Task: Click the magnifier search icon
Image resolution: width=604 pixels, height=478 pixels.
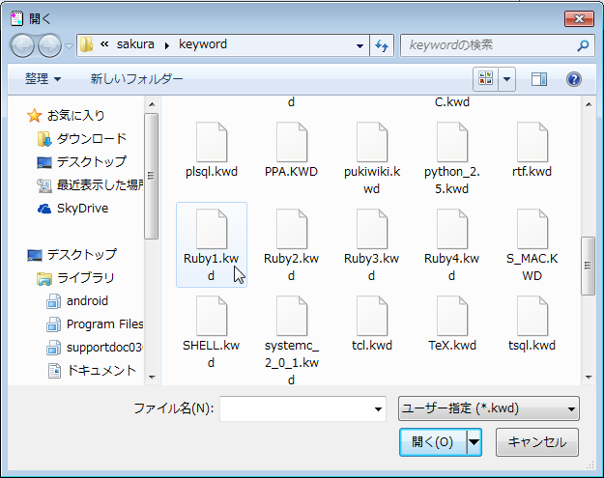Action: click(x=583, y=45)
